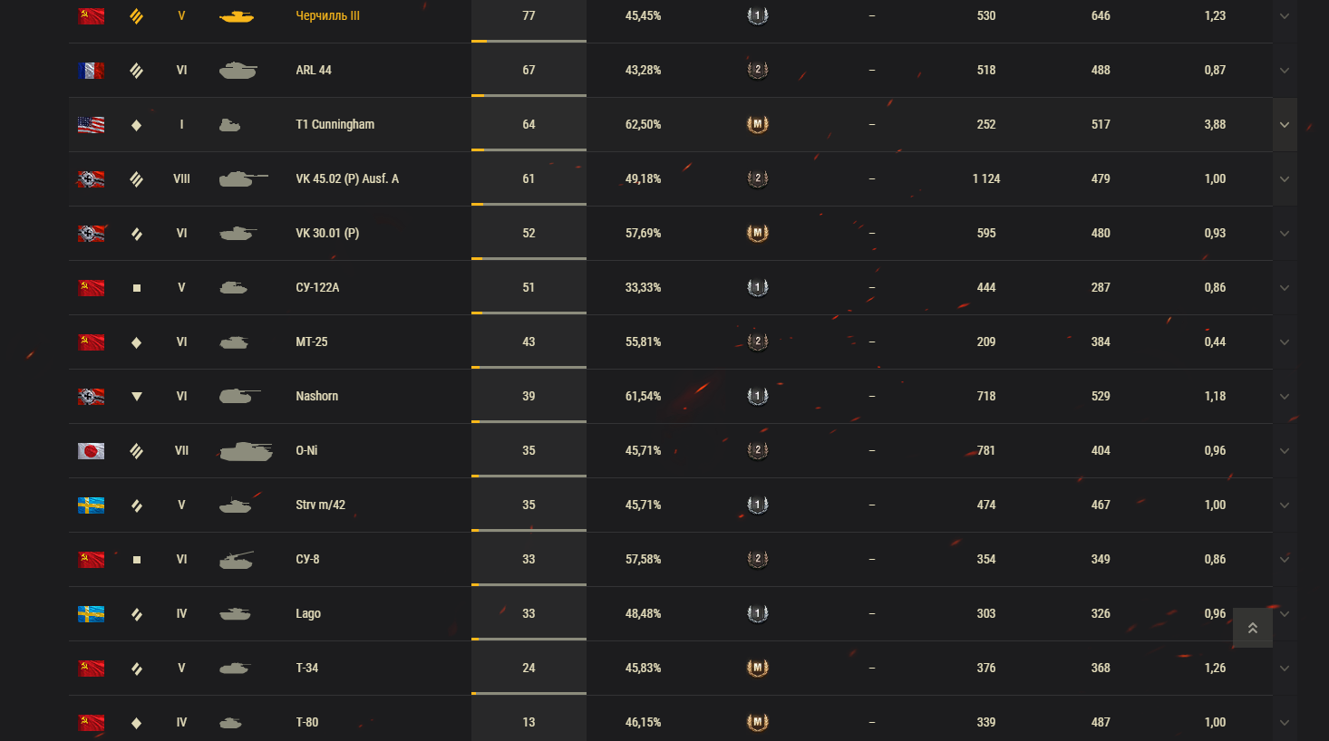Expand the ARL 44 row chevron

(1285, 71)
